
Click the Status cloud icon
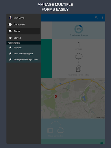click(10, 31)
